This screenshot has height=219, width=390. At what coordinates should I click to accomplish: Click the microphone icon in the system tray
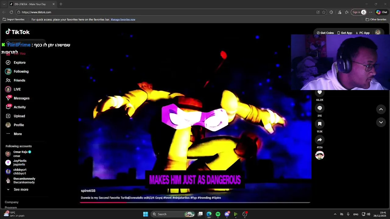coord(348,214)
